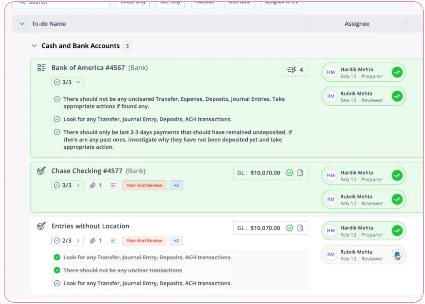Click the HM avatar on Entries without Location
This screenshot has width=425, height=304.
(x=331, y=231)
